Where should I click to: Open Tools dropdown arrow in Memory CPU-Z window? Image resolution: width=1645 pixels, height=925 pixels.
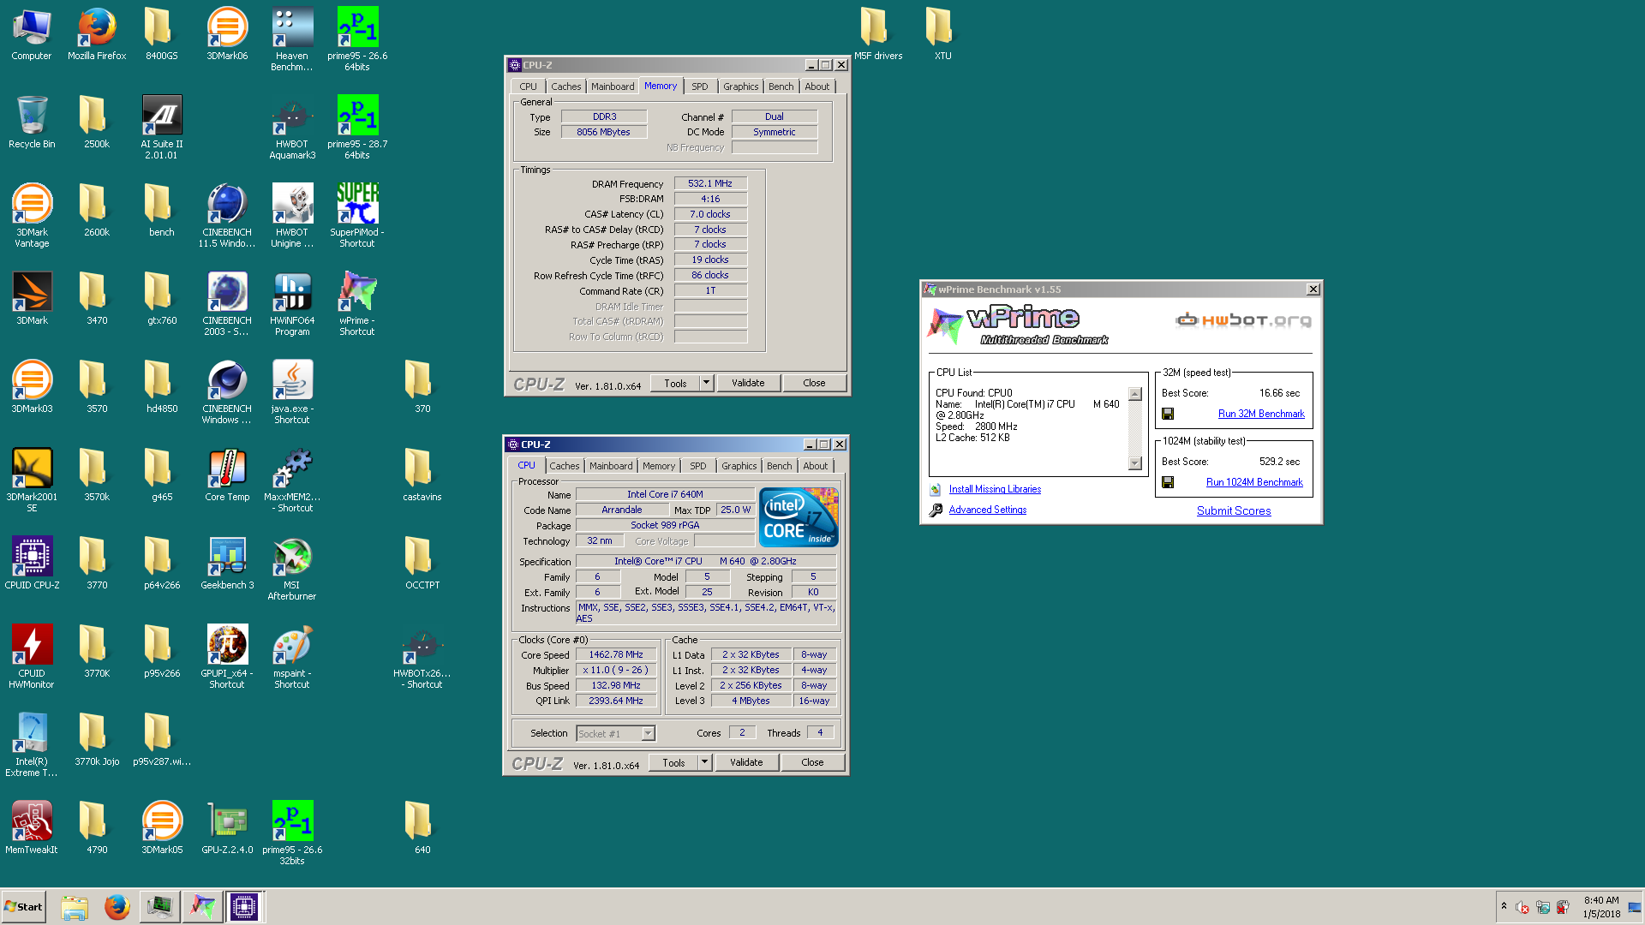tap(707, 383)
